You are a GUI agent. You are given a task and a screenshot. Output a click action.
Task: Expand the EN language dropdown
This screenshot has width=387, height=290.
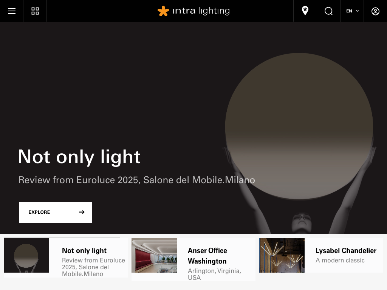349,11
